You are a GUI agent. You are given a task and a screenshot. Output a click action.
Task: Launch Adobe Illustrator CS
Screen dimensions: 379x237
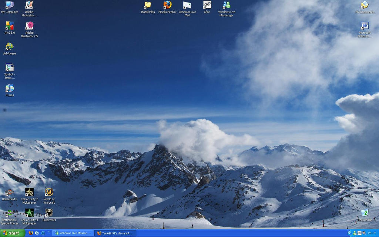pyautogui.click(x=29, y=28)
